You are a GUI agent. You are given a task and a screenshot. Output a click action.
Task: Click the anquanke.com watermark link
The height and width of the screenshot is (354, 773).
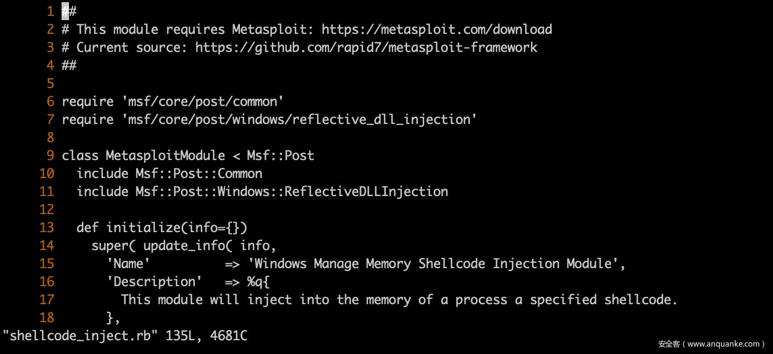711,344
